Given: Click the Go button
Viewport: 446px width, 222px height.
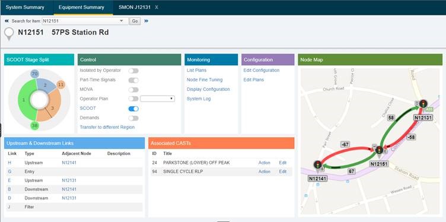Looking at the screenshot, I should click(135, 21).
